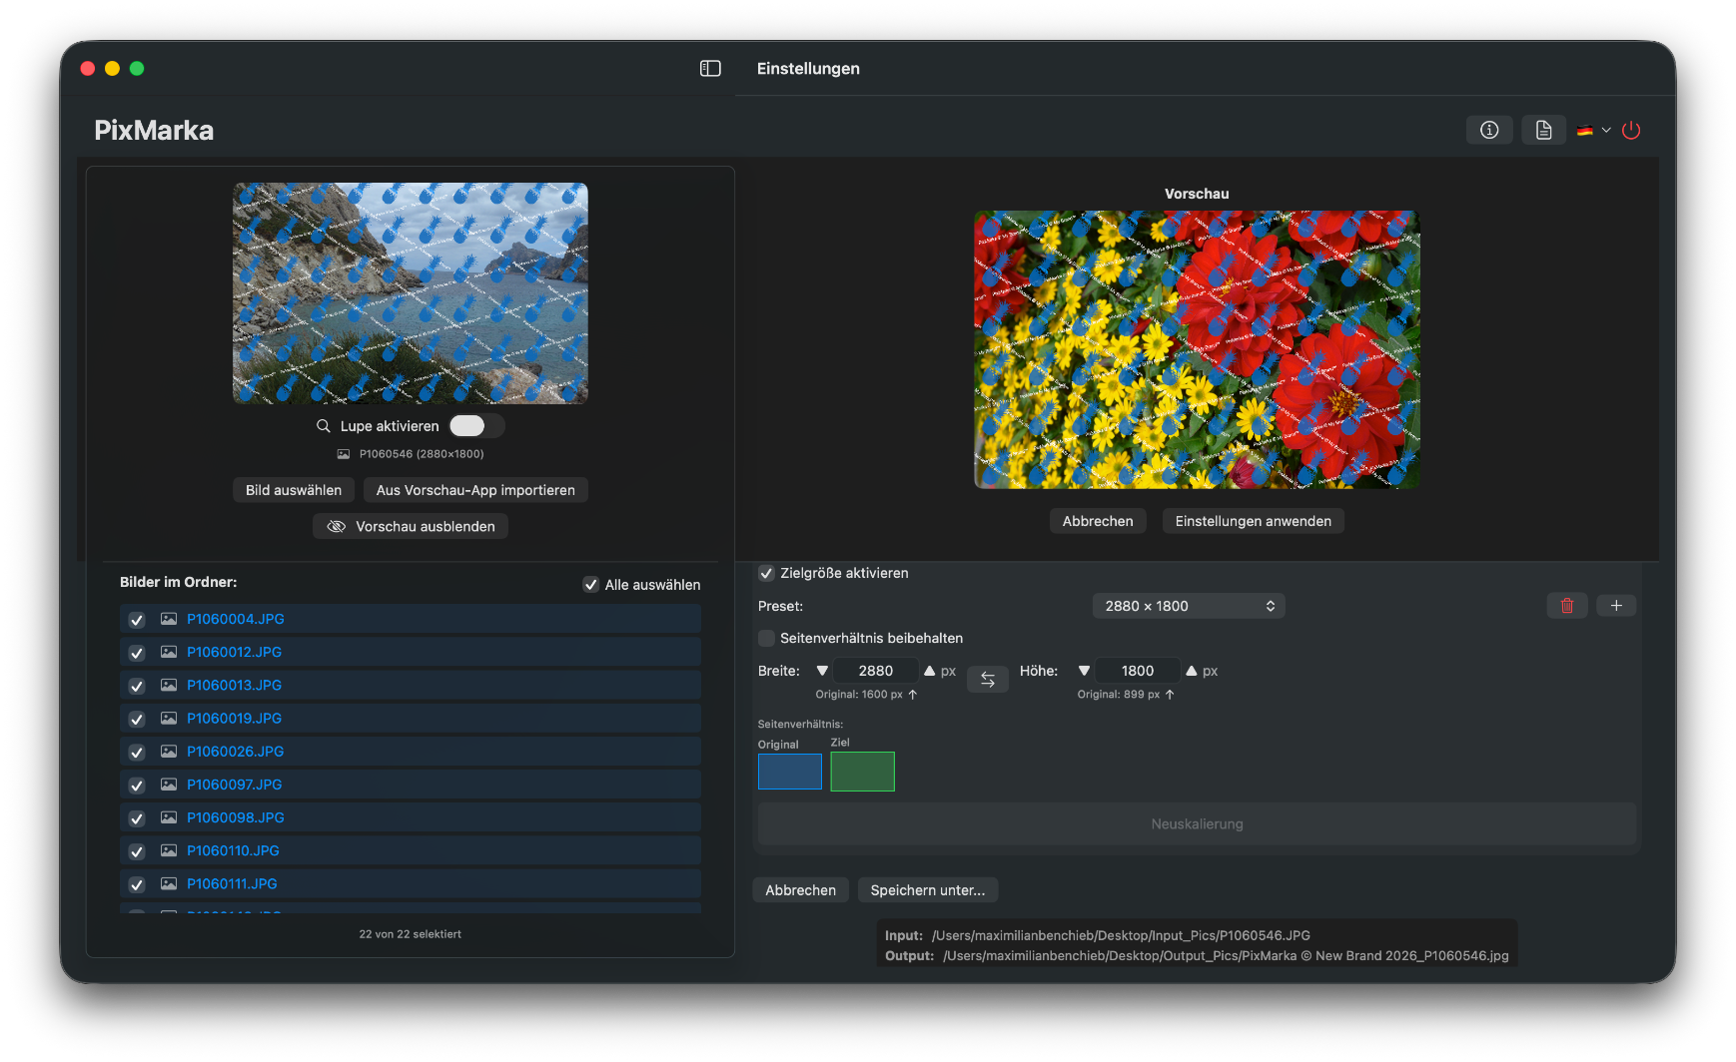Open the language flag dropdown
The height and width of the screenshot is (1062, 1736).
click(1593, 130)
